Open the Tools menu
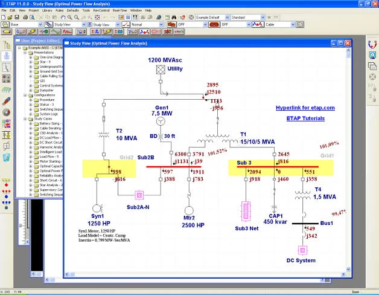The width and height of the screenshot is (379, 295). [86, 10]
